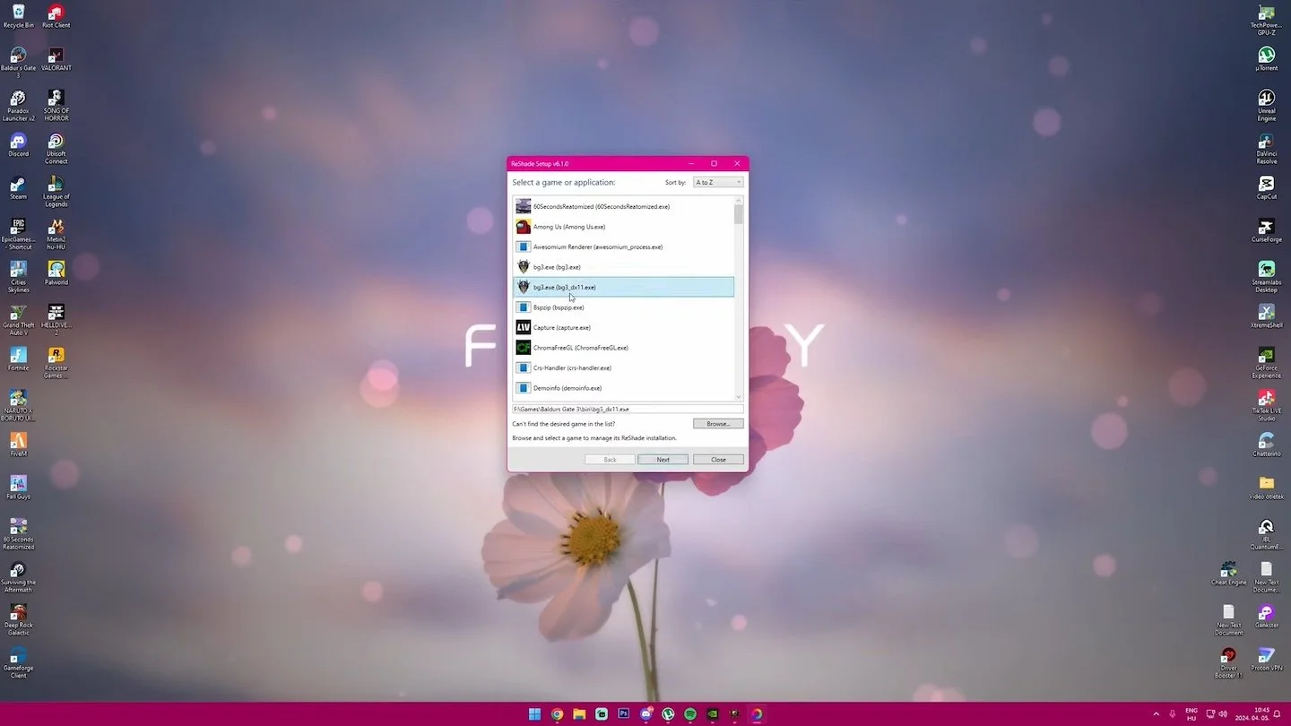
Task: Select Riot Client desktop shortcut
Action: 56,16
